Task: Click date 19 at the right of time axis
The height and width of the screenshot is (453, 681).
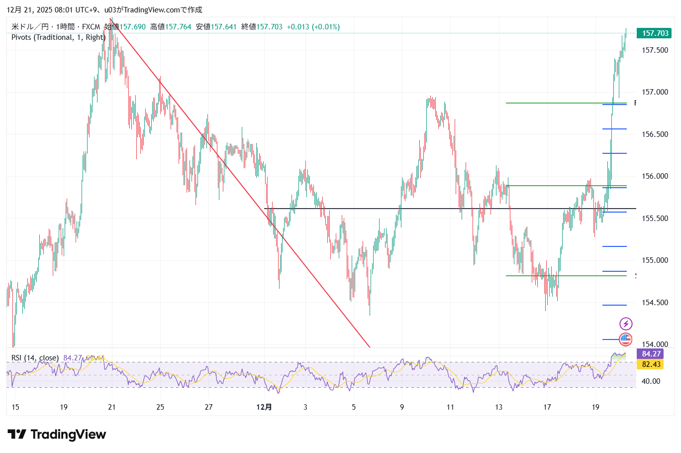Action: point(595,407)
